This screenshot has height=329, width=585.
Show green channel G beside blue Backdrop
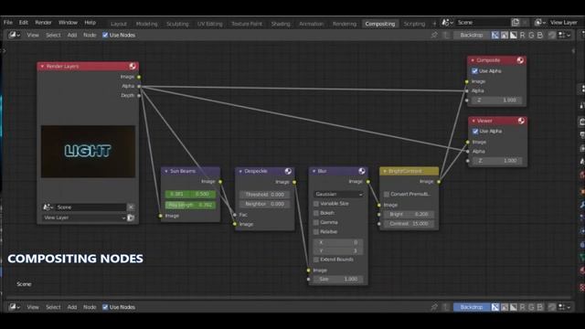[x=531, y=307]
